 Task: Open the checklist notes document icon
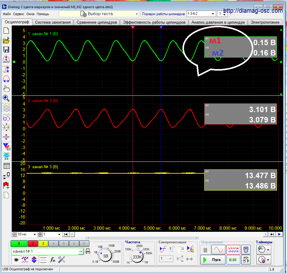[6, 195]
